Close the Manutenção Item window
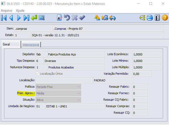This screenshot has width=169, height=125. [163, 4]
